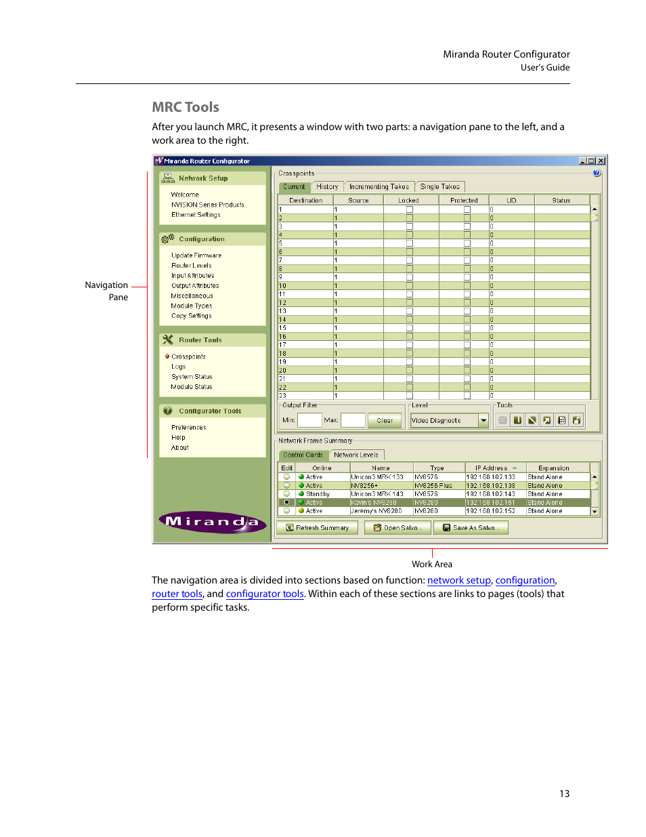The width and height of the screenshot is (646, 837).
Task: Click the Save As Salvo button
Action: [x=471, y=528]
